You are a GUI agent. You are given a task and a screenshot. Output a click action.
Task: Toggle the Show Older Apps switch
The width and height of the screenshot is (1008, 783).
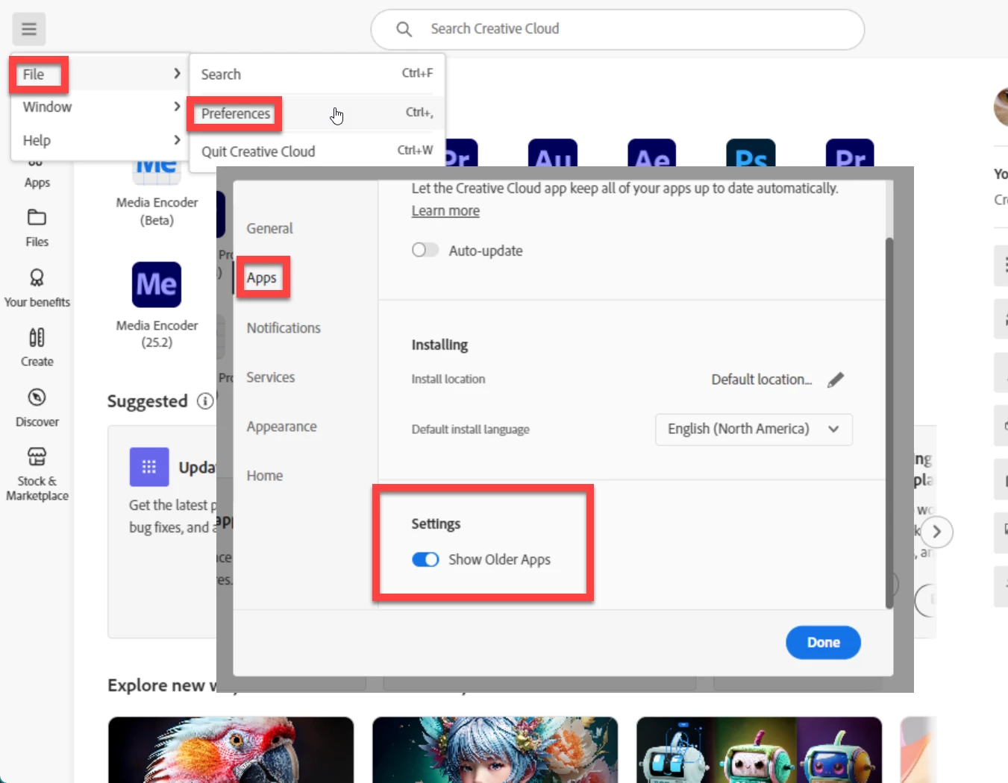(425, 559)
